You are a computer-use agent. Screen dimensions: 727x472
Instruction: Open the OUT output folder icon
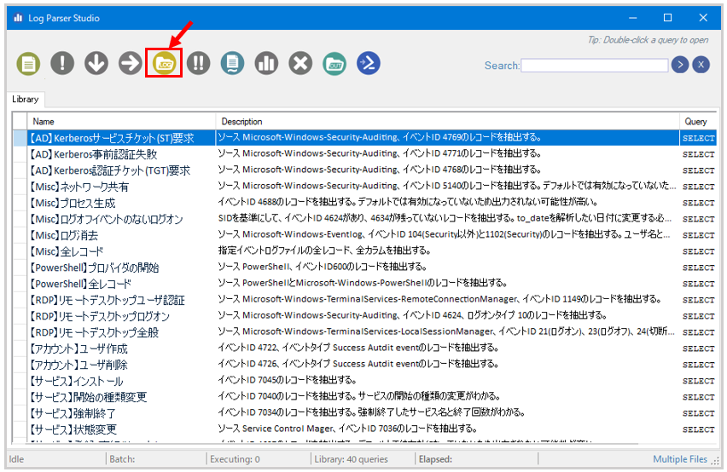[334, 63]
